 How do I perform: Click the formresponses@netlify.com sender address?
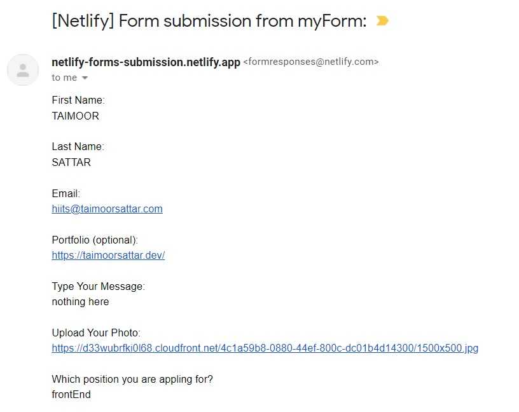311,62
